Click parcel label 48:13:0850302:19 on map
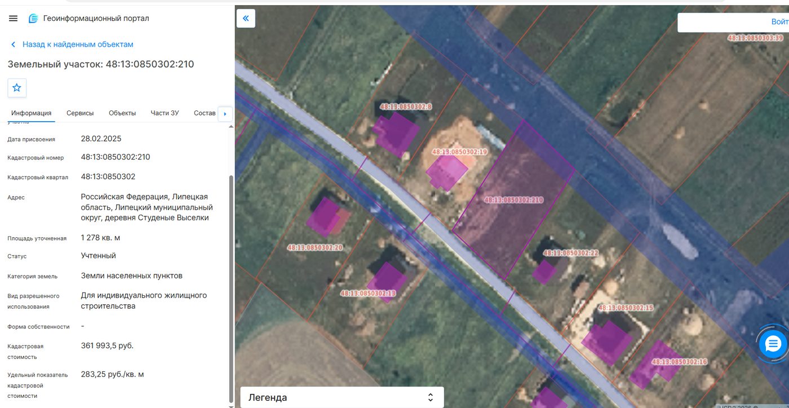Viewport: 789px width, 408px height. tap(459, 152)
